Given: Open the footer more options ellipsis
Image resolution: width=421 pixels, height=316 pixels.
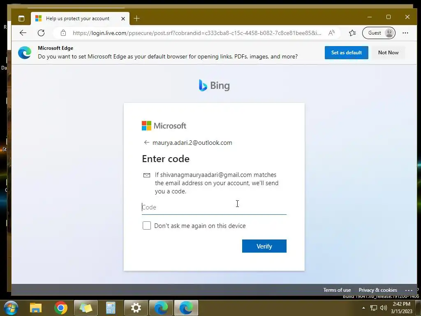Looking at the screenshot, I should coord(408,290).
